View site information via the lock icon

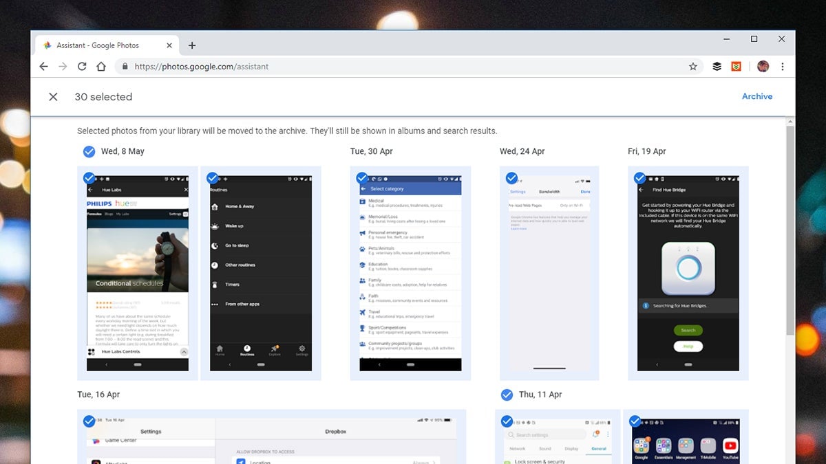(x=125, y=66)
